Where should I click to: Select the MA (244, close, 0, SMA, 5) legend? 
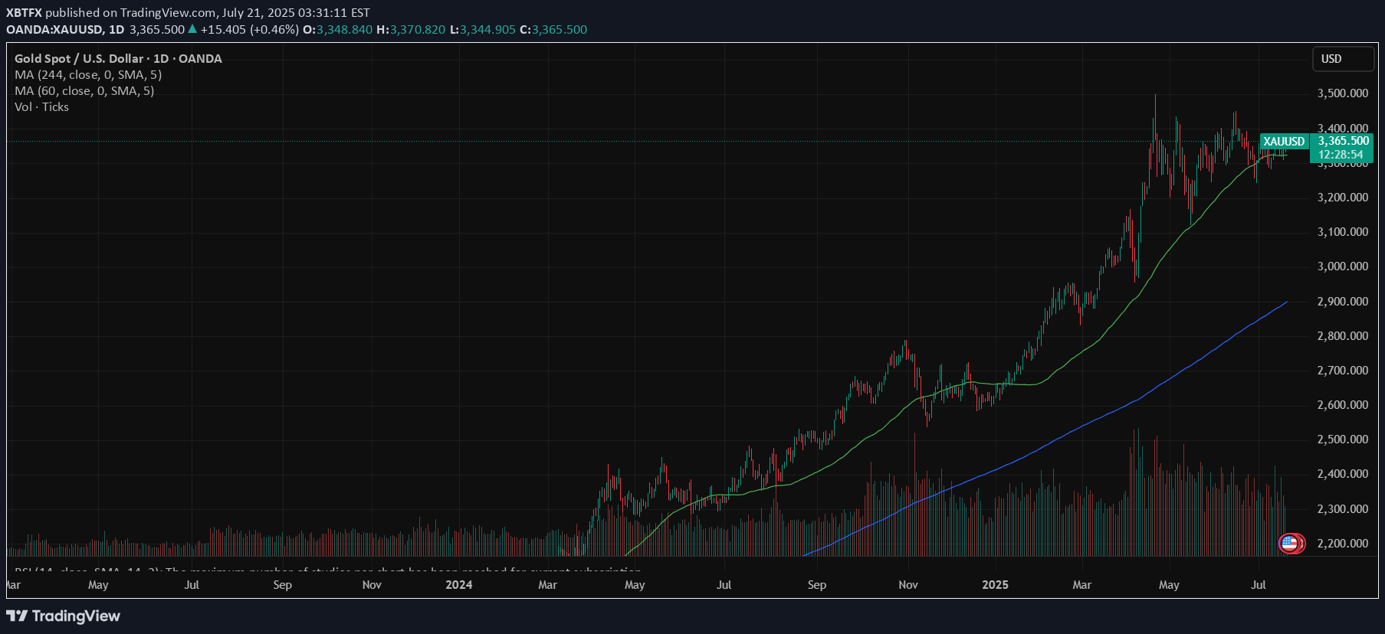tap(88, 75)
